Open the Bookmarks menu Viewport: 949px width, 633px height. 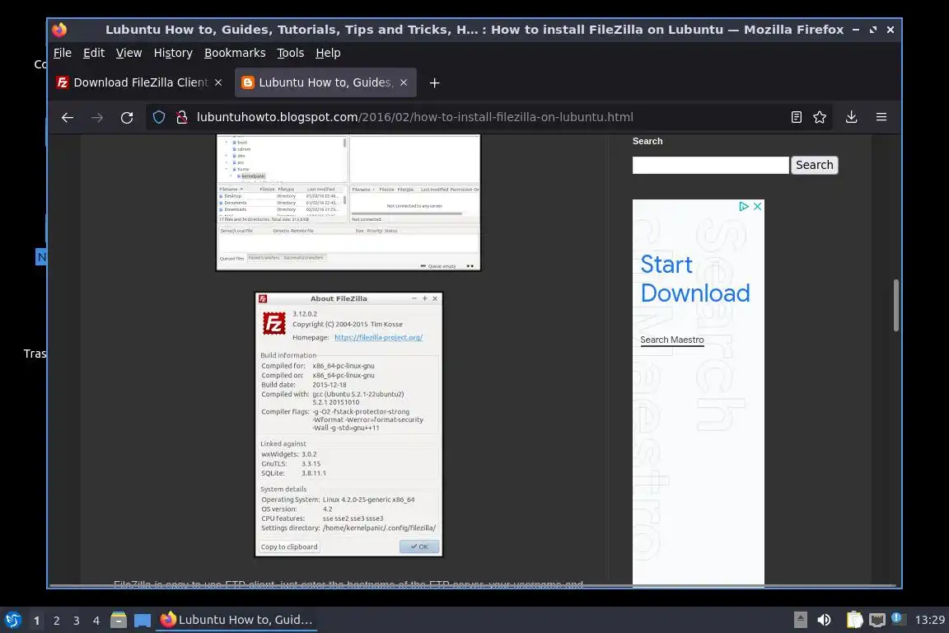pos(235,53)
